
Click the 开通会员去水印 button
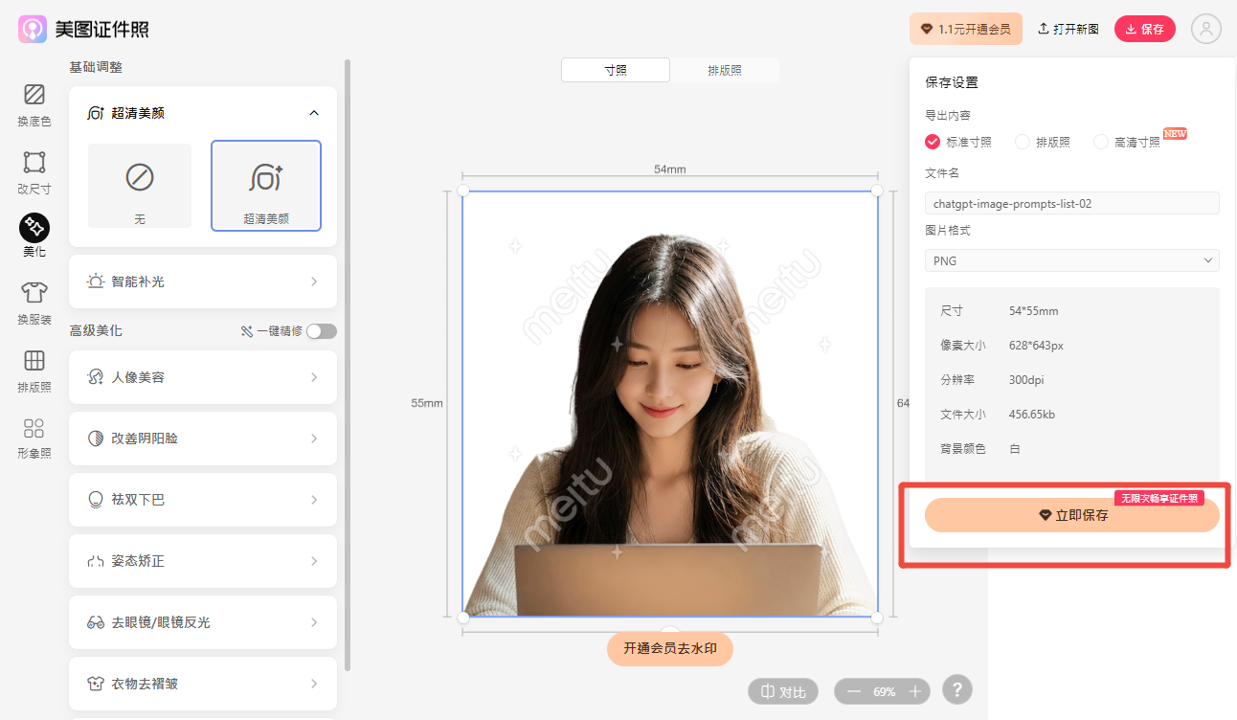coord(670,648)
